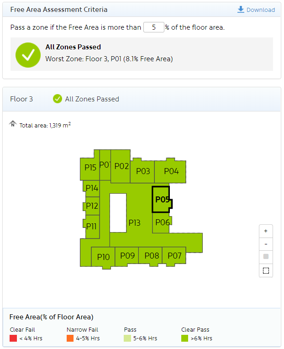Viewport: 284px width, 349px height.
Task: Click the Clear Fail red legend swatch
Action: tap(13, 338)
